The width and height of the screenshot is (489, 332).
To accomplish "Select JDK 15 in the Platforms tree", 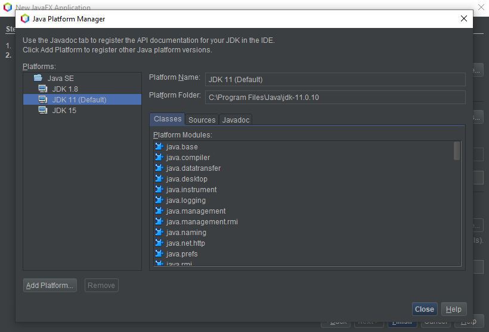I will (64, 111).
